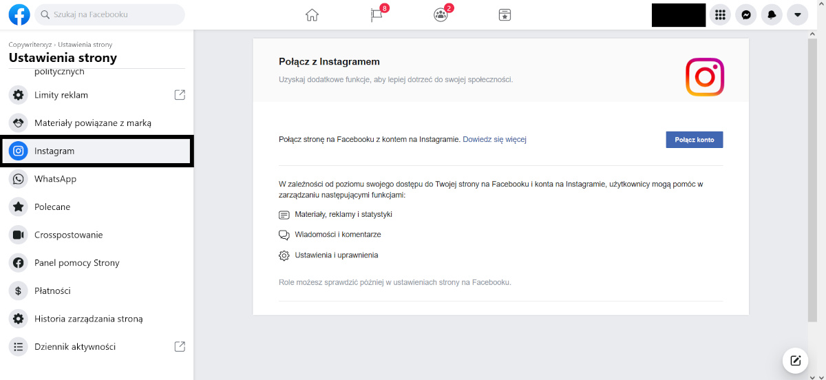
Task: Follow the Dowiedz się więcej link
Action: pos(494,139)
